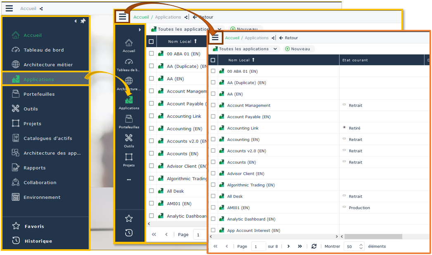Click the three-dots more icon in the sidebar
The width and height of the screenshot is (432, 255).
coord(129,180)
